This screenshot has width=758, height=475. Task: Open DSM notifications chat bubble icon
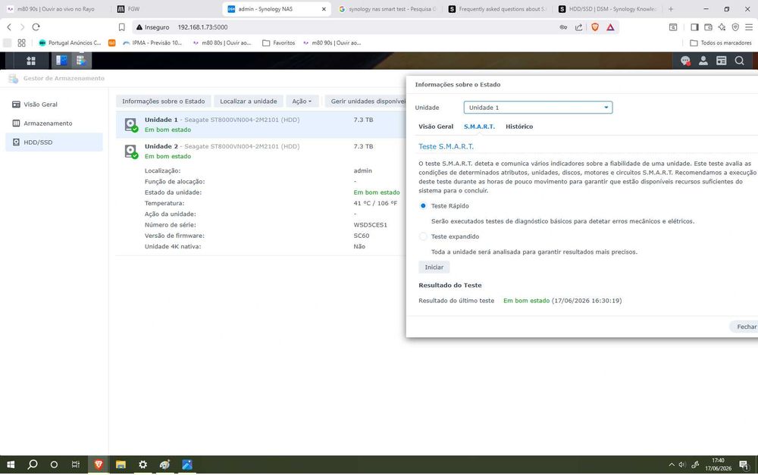tap(685, 61)
